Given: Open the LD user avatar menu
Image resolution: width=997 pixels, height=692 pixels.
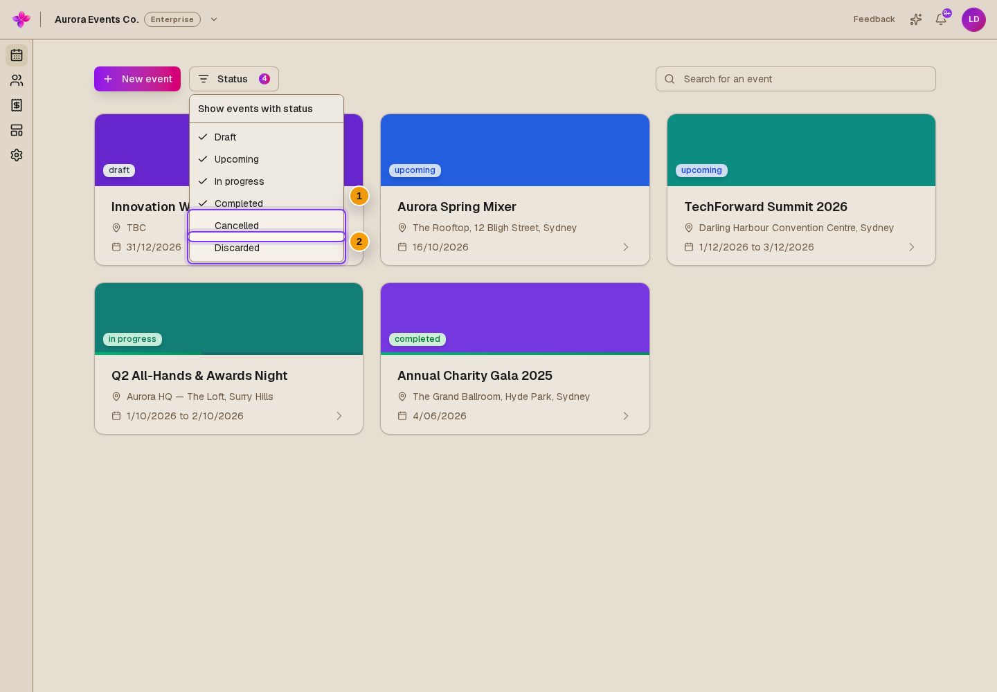Looking at the screenshot, I should pos(973,19).
